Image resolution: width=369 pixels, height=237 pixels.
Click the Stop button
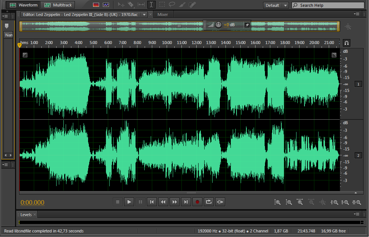coord(118,202)
